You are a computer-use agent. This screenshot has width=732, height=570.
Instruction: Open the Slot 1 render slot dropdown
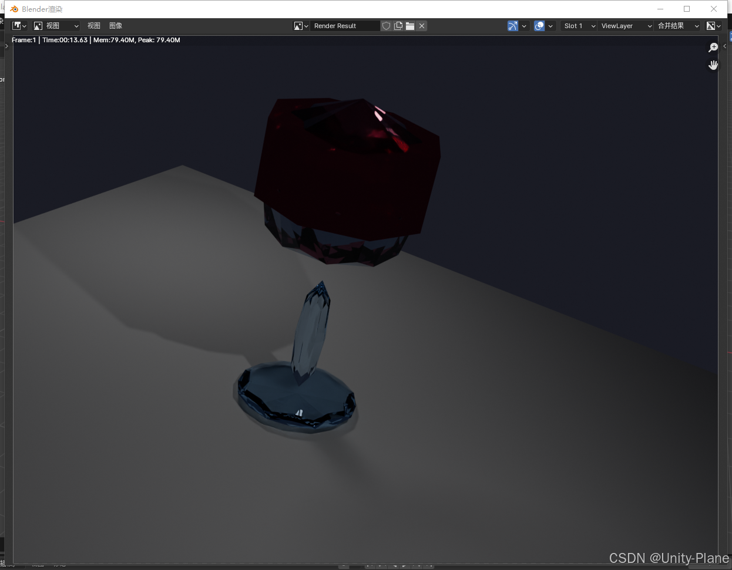pyautogui.click(x=579, y=26)
